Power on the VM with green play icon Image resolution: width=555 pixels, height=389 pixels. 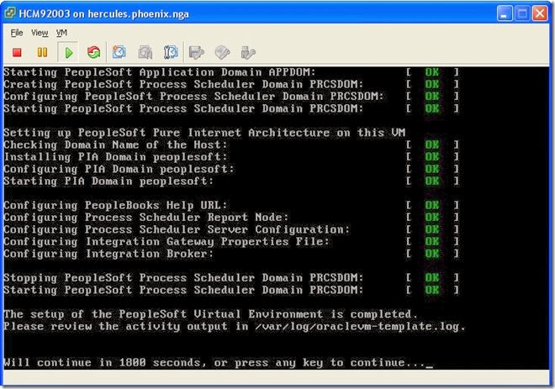(x=69, y=53)
